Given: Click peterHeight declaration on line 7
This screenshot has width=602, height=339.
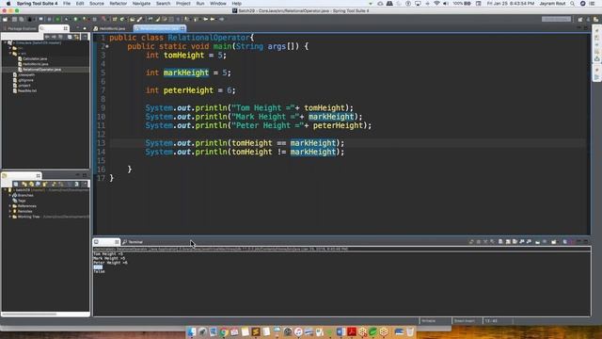Looking at the screenshot, I should coord(188,90).
